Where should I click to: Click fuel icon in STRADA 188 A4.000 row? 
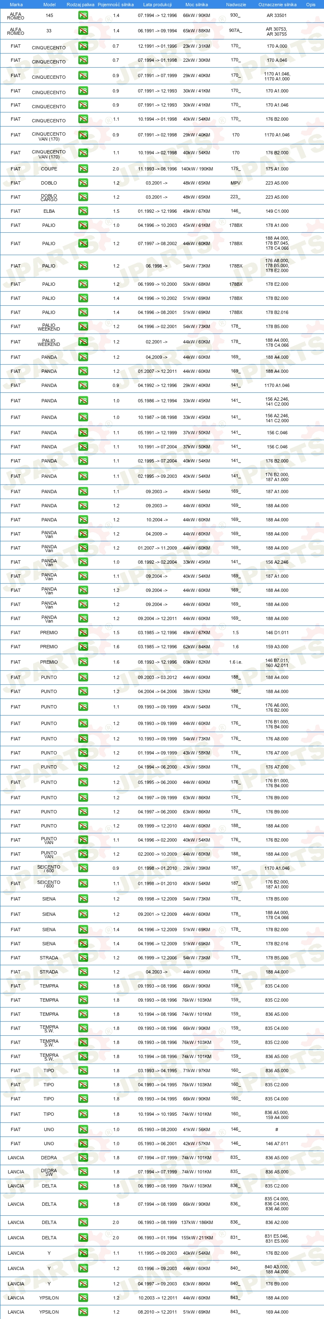point(83,972)
